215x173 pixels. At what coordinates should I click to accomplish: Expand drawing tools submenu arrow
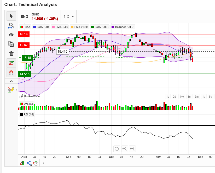pyautogui.click(x=17, y=90)
